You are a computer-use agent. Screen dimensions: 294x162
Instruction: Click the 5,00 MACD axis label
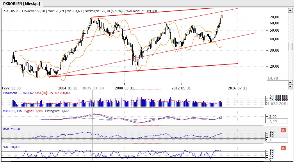(x=273, y=116)
